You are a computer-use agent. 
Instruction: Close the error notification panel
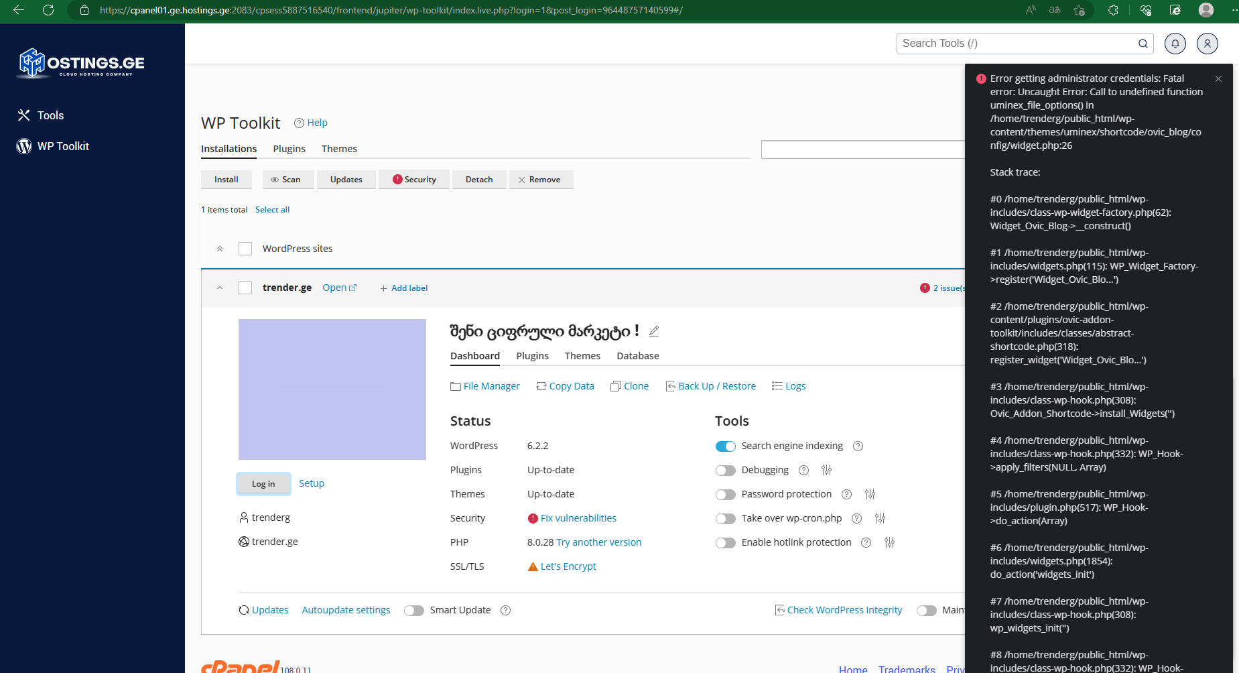[x=1218, y=79]
